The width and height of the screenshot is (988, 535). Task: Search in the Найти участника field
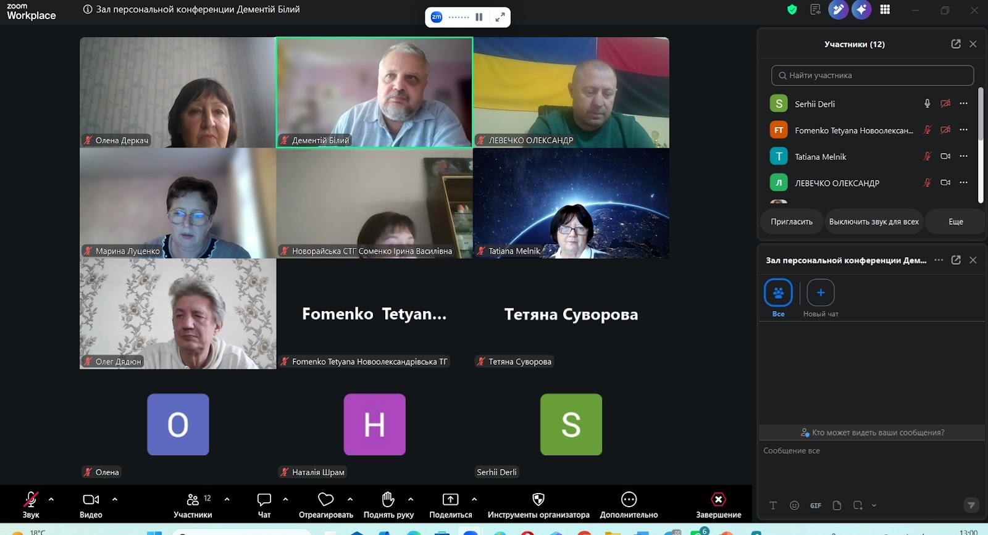coord(873,75)
